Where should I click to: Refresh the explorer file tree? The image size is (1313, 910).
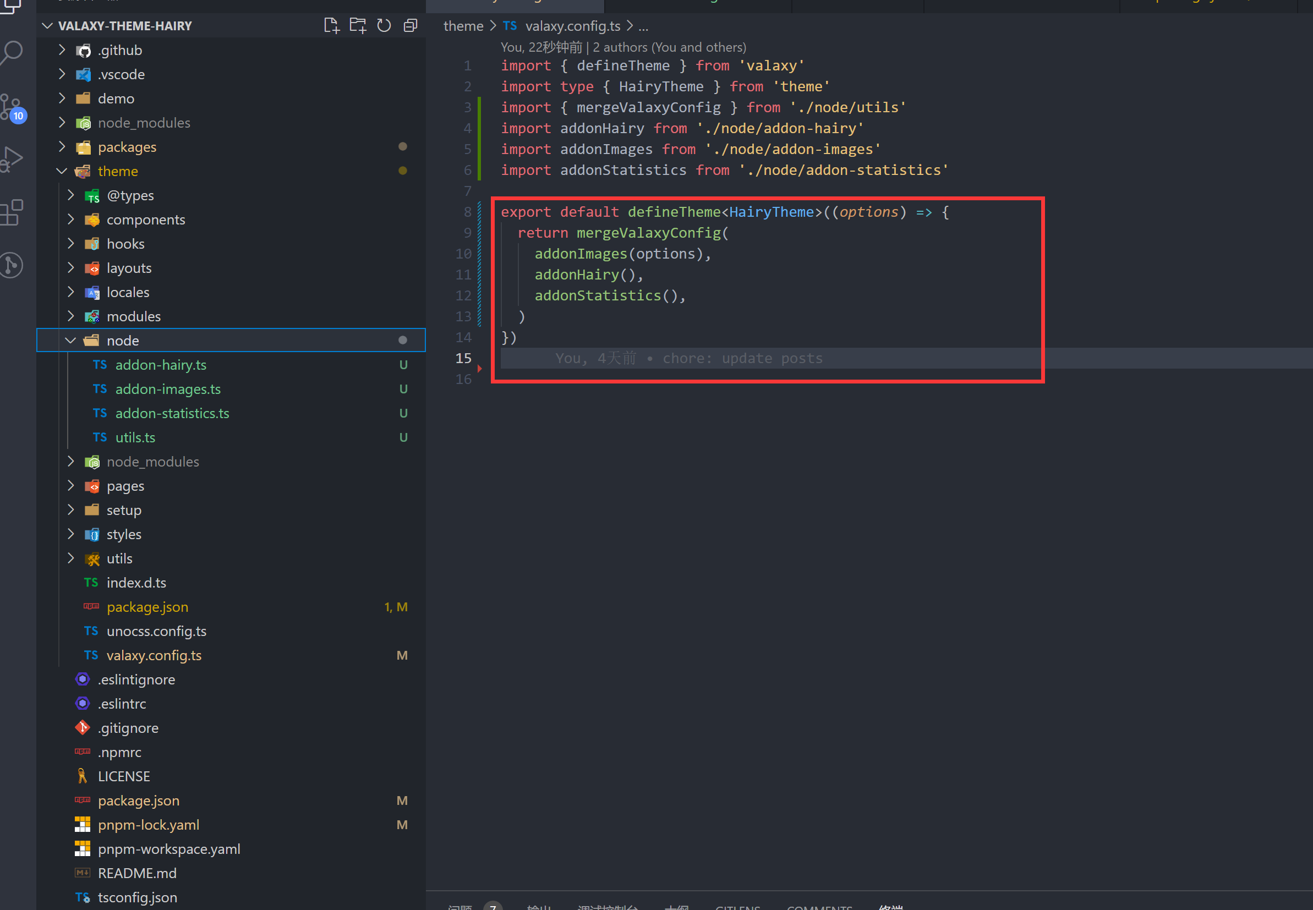(384, 26)
